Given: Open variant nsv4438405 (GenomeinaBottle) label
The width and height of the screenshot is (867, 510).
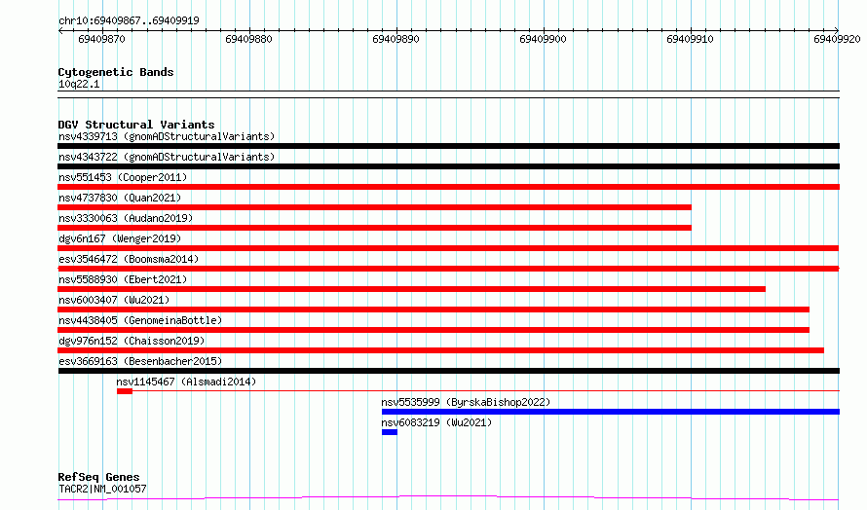Looking at the screenshot, I should click(140, 320).
